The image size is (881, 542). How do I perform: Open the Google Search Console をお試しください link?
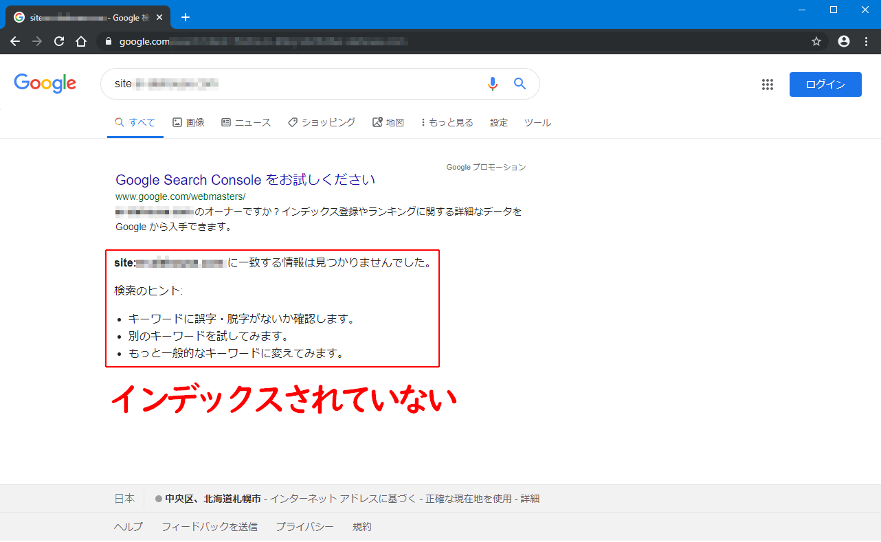[245, 180]
